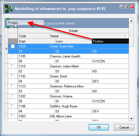Click the Dept column header
The height and width of the screenshot is (136, 139).
click(36, 41)
